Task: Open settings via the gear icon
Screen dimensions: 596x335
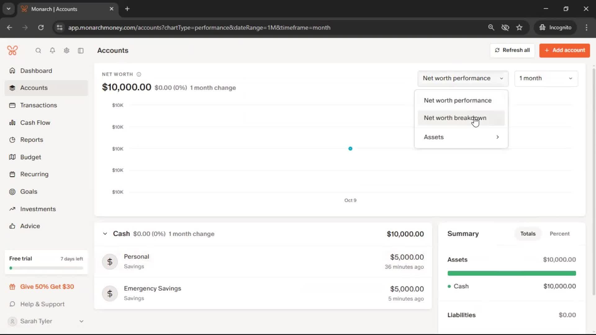Action: 66,51
